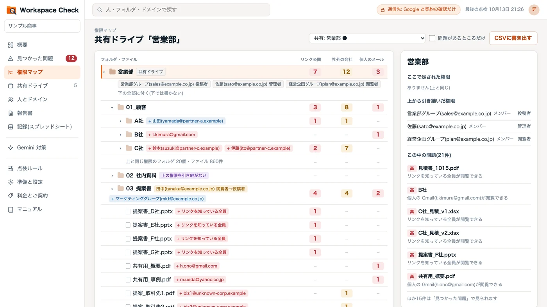The height and width of the screenshot is (307, 547).
Task: Open 権限マップ in the sidebar
Action: pos(42,72)
